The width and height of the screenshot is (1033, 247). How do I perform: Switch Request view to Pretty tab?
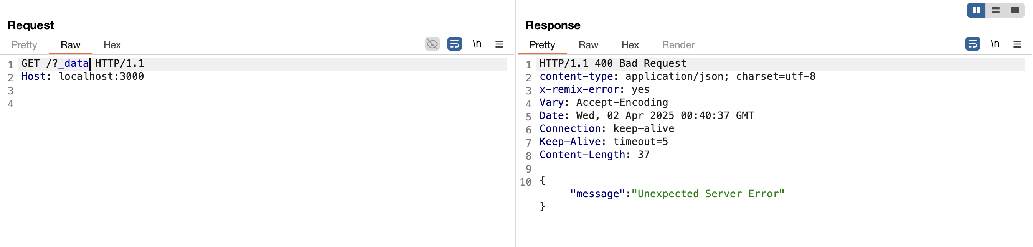24,45
